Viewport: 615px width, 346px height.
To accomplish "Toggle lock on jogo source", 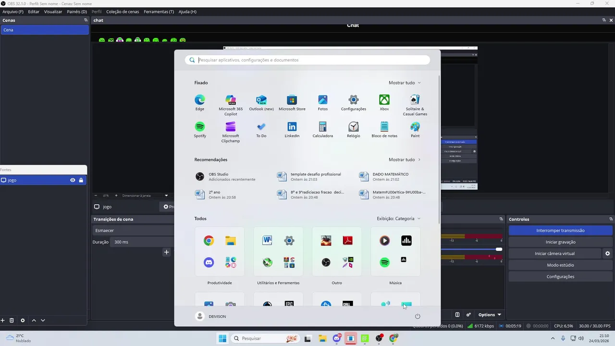I will 81,180.
